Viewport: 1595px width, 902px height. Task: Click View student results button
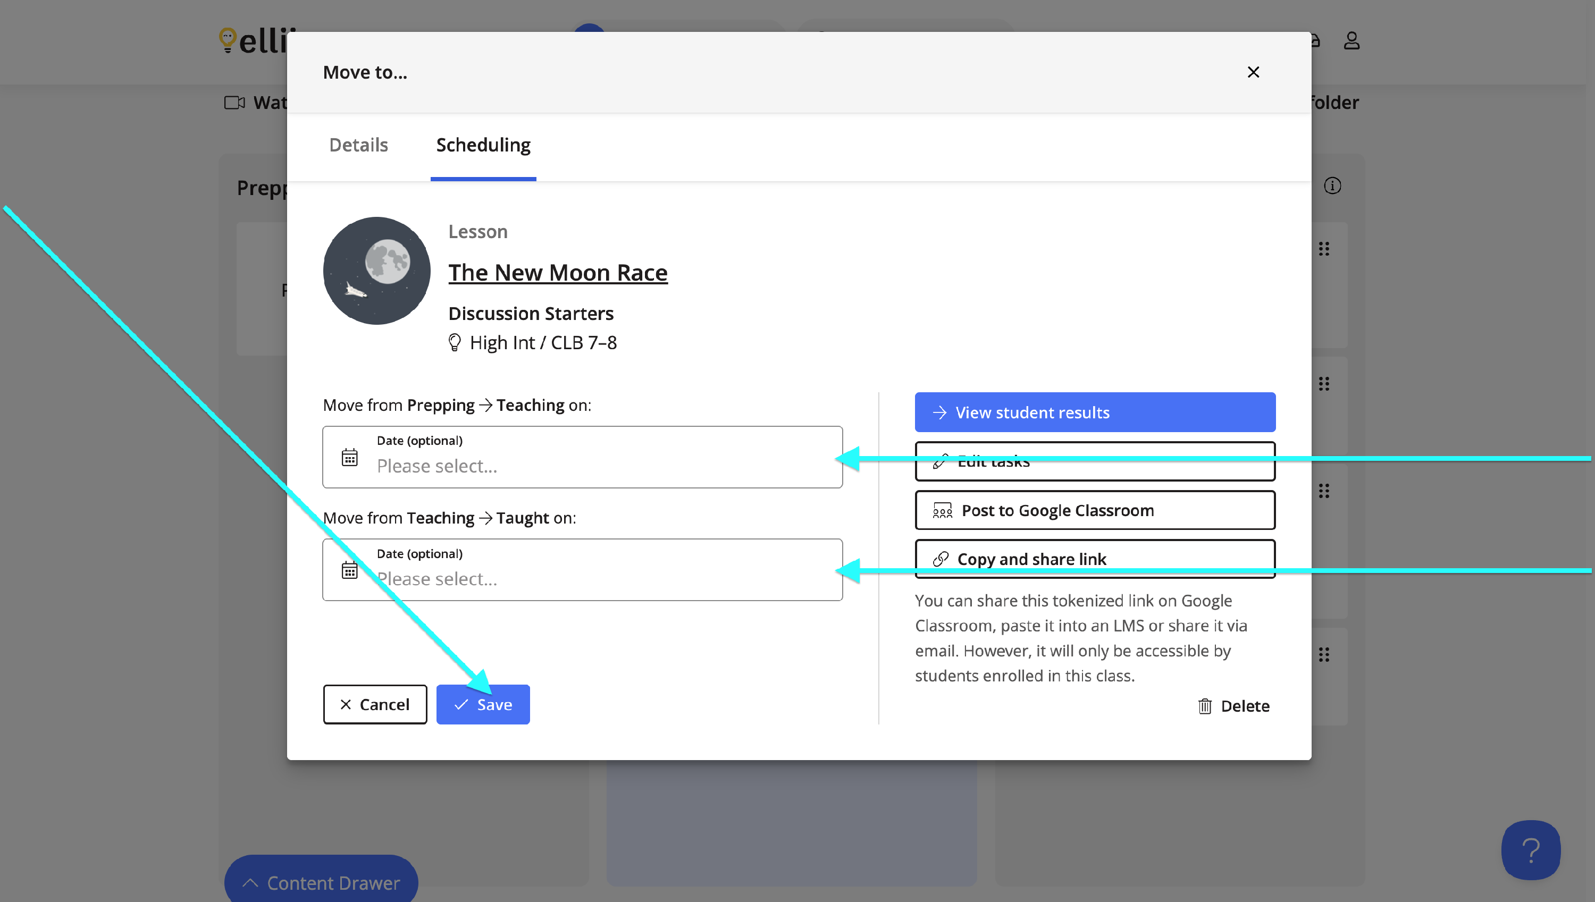[1094, 412]
